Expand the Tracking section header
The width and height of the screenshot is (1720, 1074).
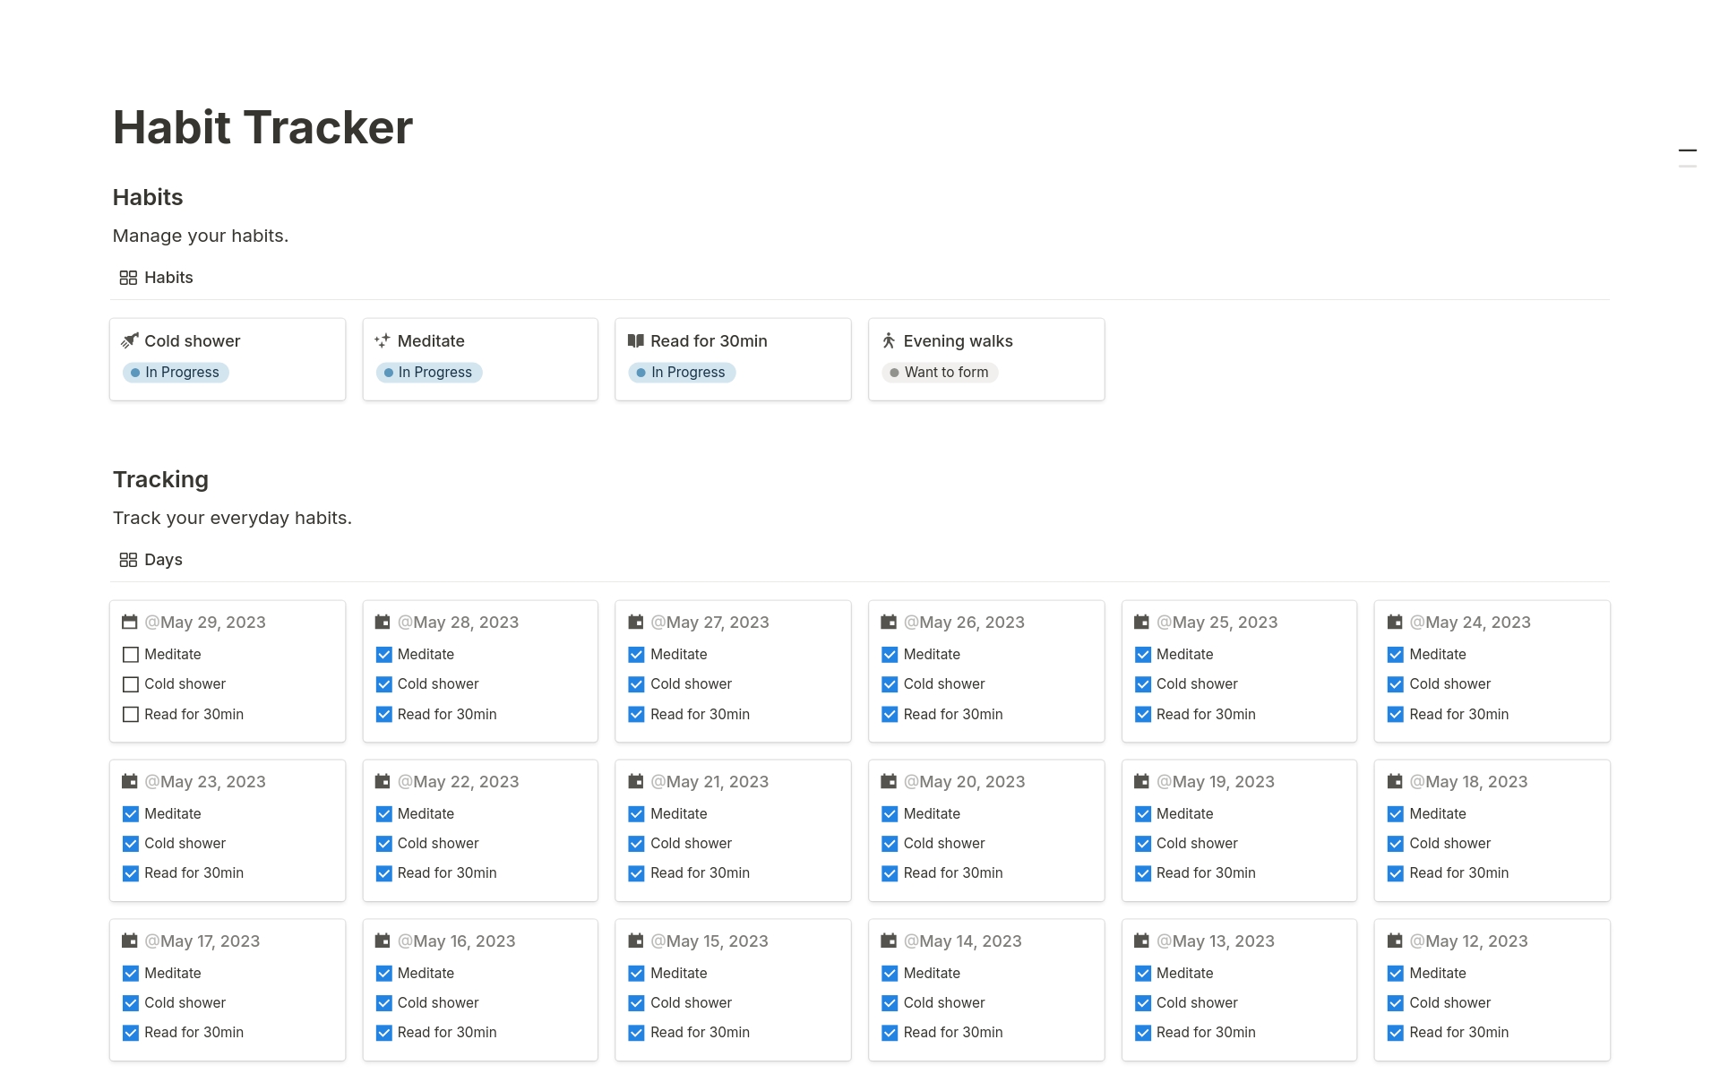point(161,479)
